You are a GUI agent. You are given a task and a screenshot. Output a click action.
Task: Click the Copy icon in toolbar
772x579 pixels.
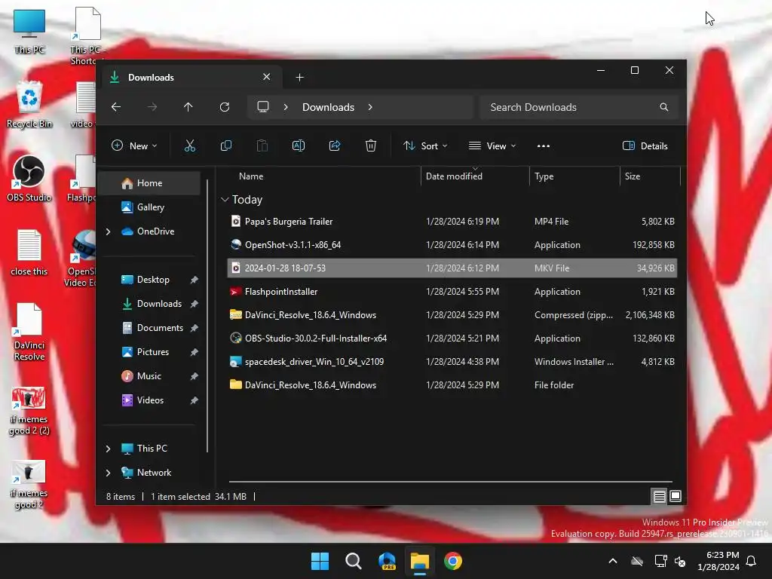(x=226, y=146)
